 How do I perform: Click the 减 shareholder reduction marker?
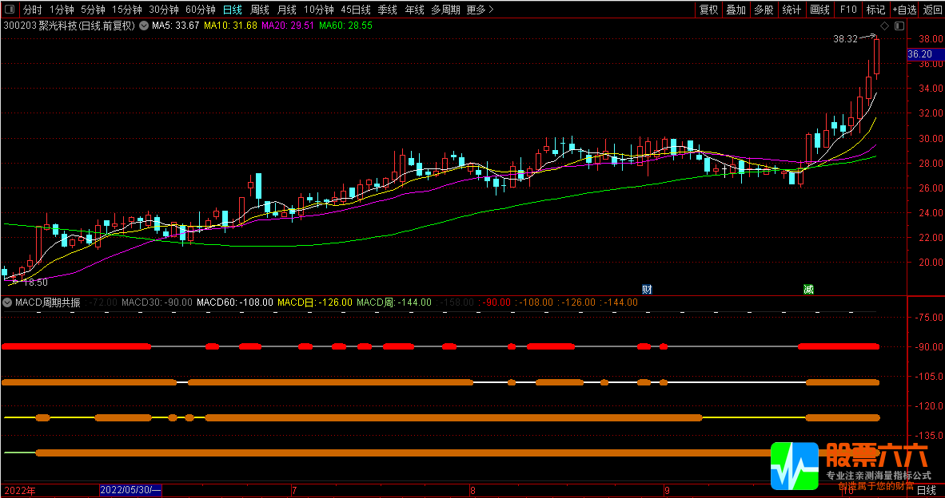coord(808,289)
